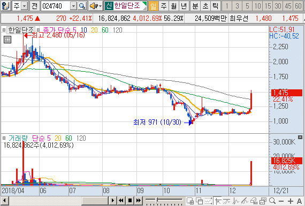Screen dimensions: 305x206
Task: Click the left scroll arrow
Action: (x=5, y=200)
